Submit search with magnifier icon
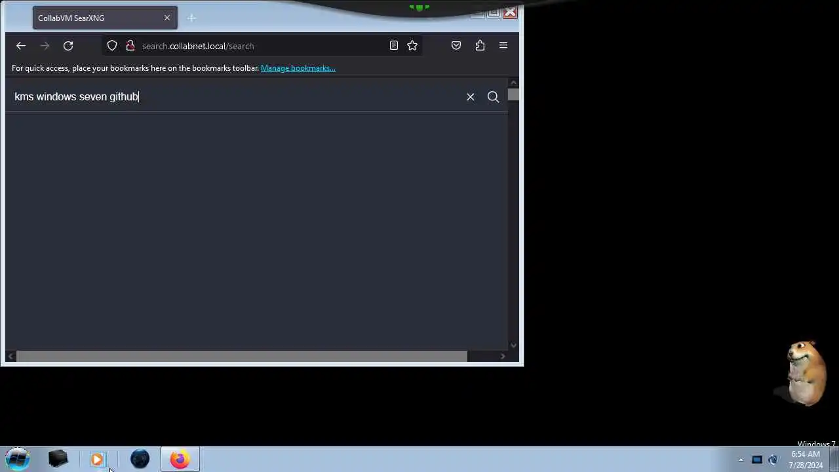Viewport: 839px width, 472px height. pos(494,97)
